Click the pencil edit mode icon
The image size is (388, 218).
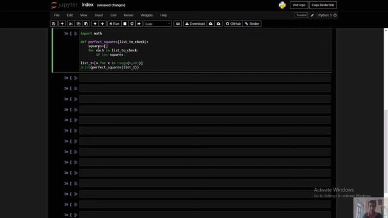coord(312,15)
